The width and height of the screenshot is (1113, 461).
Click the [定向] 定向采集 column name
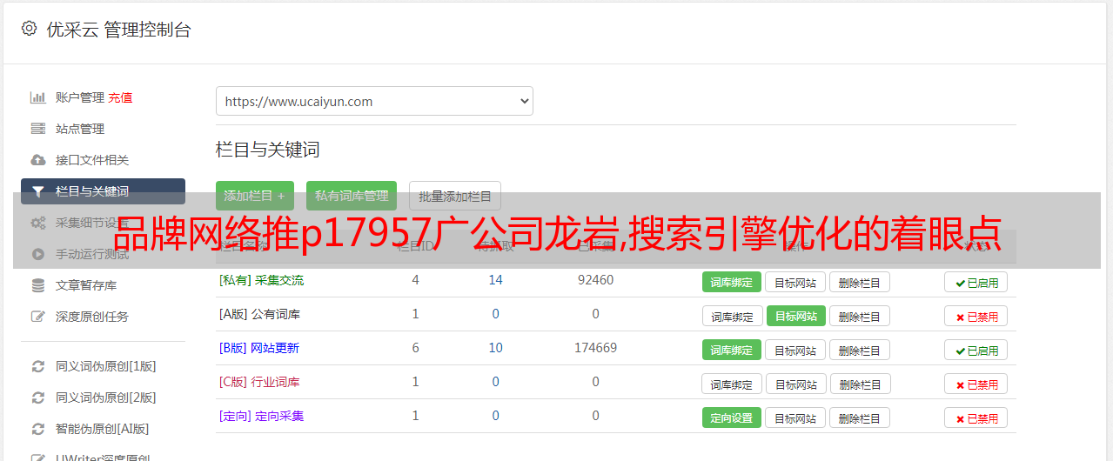262,416
